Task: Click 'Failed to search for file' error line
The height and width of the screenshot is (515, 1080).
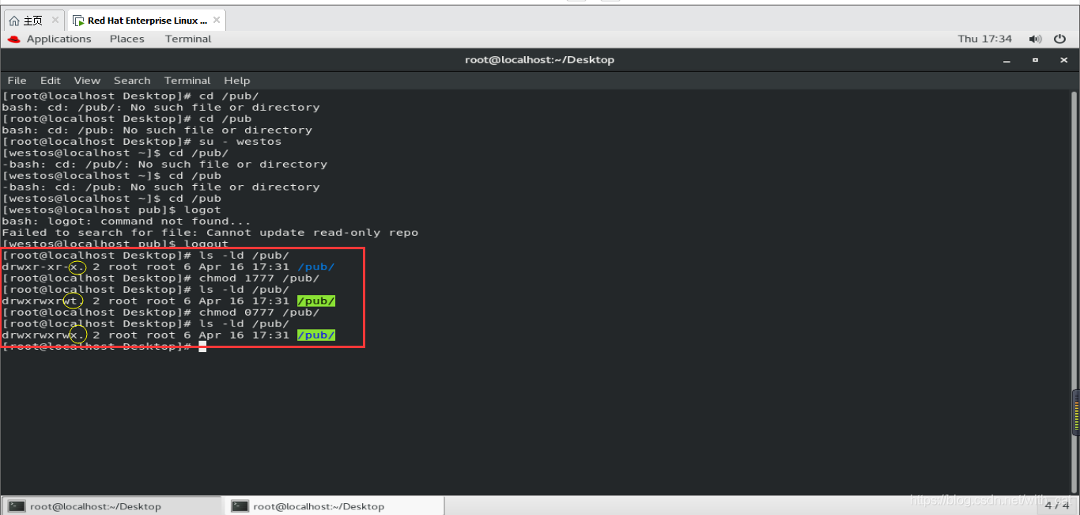Action: [x=210, y=233]
